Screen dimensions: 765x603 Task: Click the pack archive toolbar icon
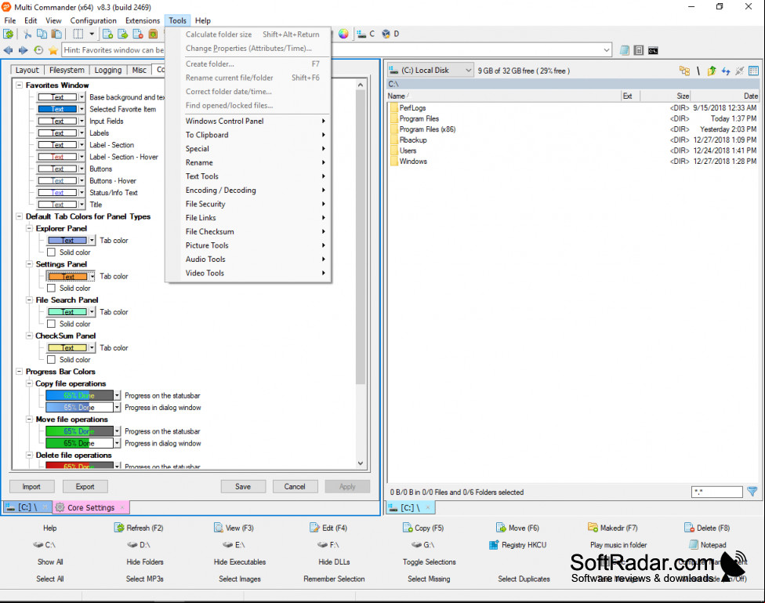click(153, 34)
